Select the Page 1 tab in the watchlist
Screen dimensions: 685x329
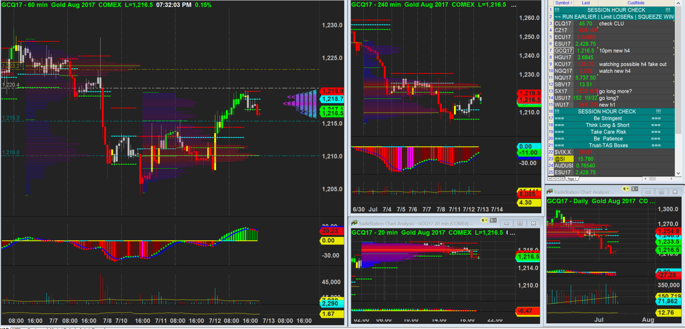pyautogui.click(x=571, y=179)
